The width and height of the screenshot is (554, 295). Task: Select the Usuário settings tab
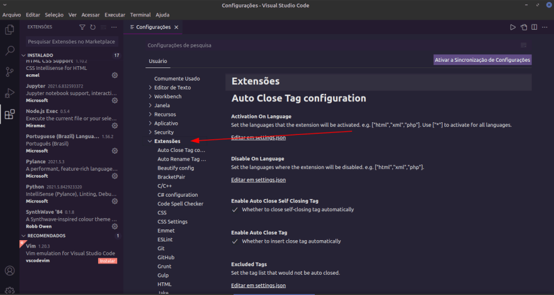click(x=158, y=61)
